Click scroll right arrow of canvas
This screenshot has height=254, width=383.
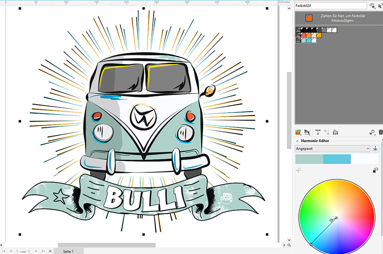(284, 245)
